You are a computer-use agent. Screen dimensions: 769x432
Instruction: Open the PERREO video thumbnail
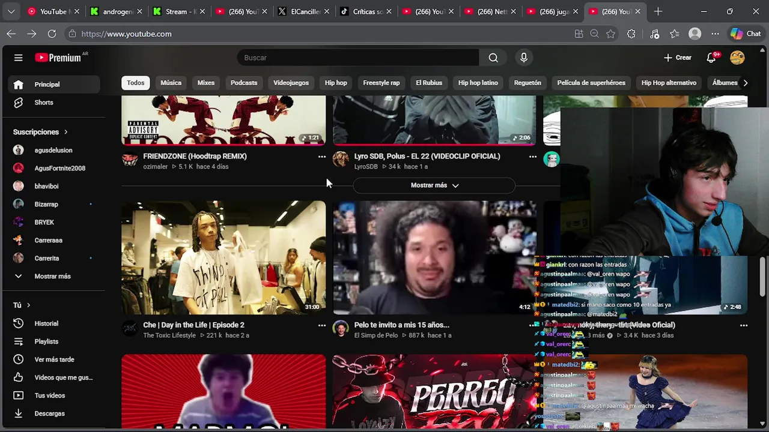coord(434,392)
